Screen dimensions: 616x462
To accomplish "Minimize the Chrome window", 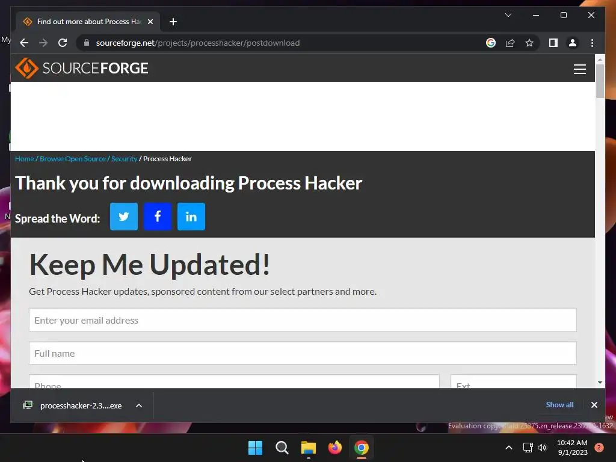I will pyautogui.click(x=536, y=15).
